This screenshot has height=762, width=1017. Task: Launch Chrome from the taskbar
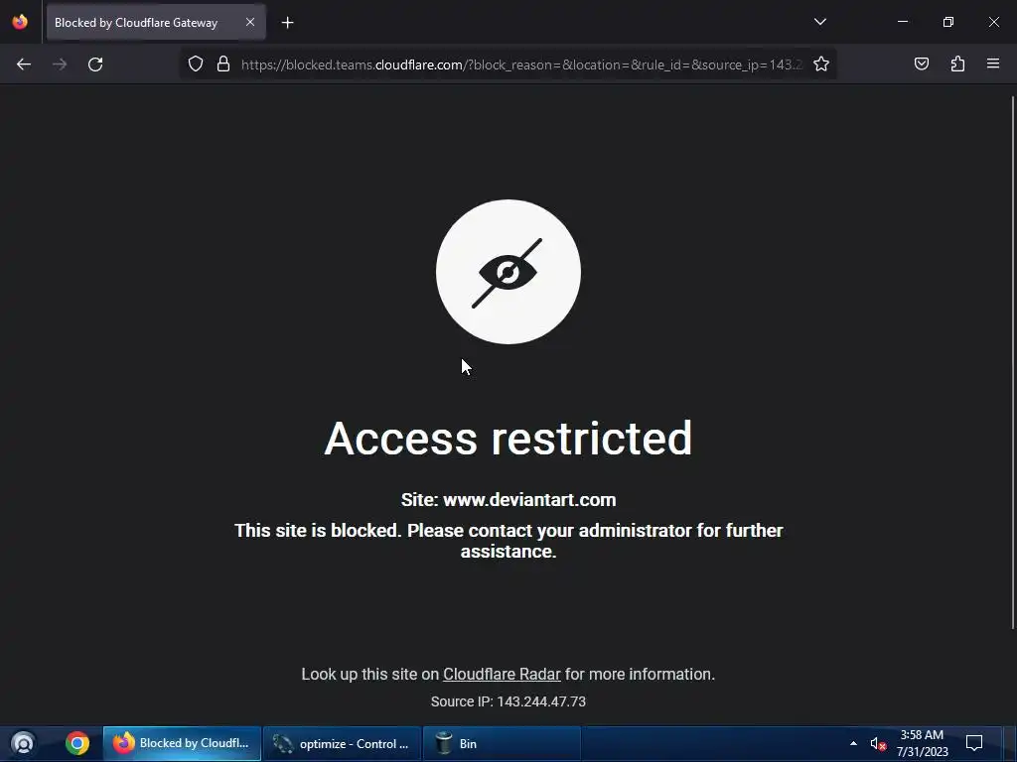pos(77,743)
